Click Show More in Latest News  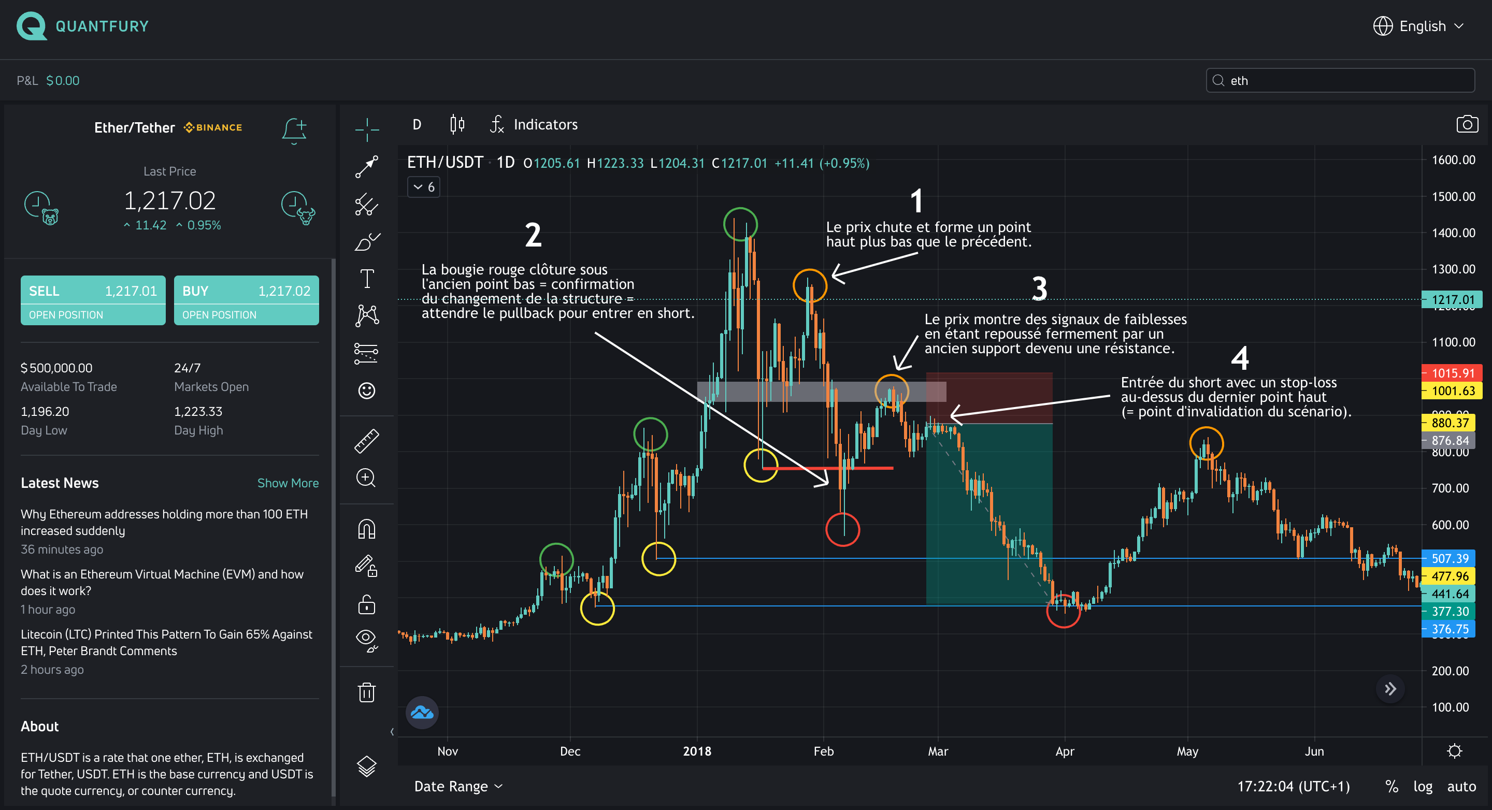[288, 482]
